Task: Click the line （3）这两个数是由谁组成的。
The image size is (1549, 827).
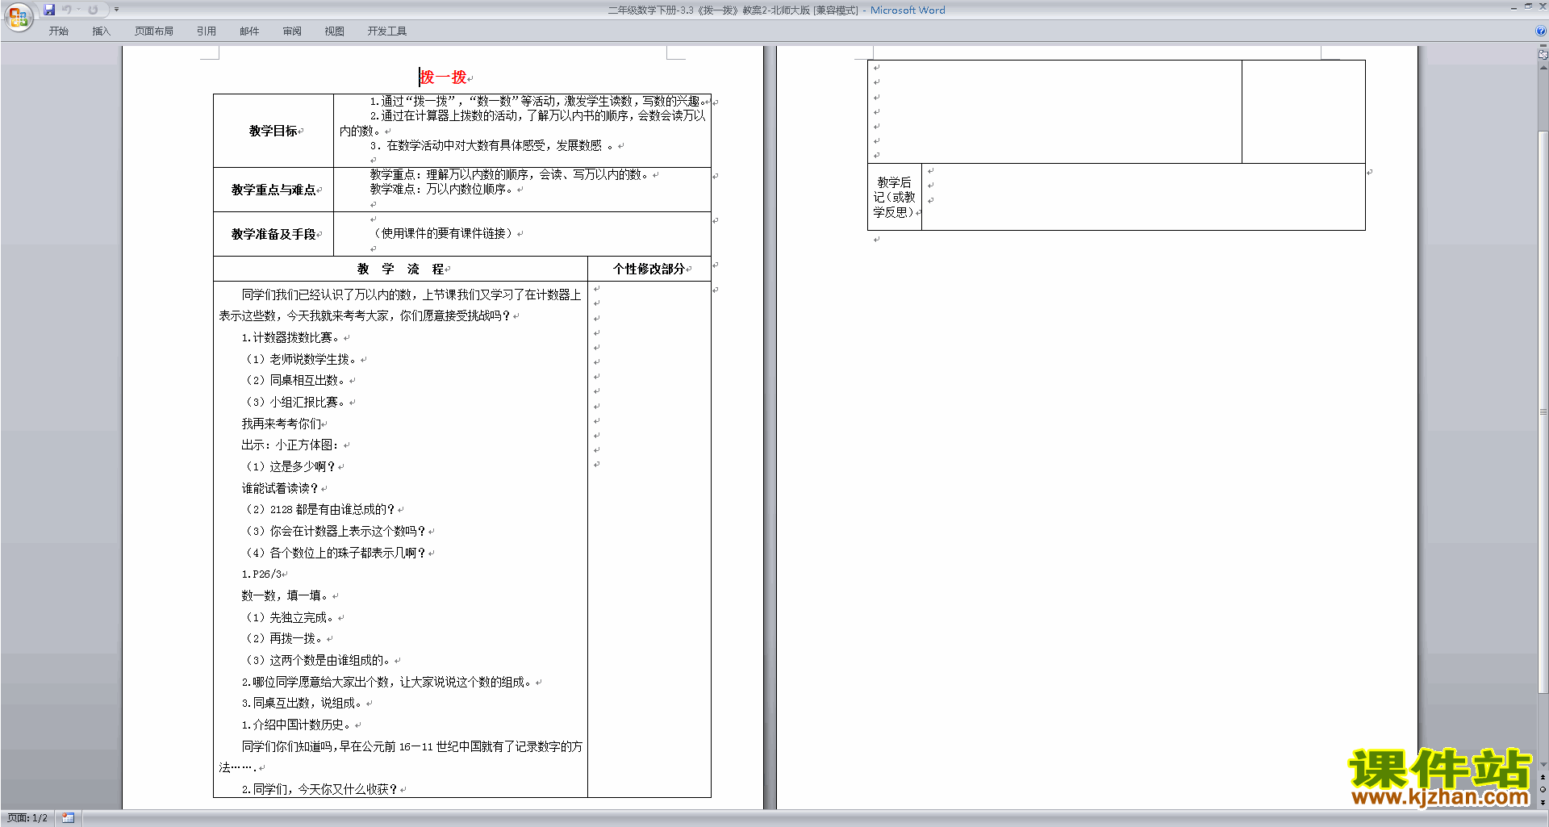Action: tap(317, 660)
